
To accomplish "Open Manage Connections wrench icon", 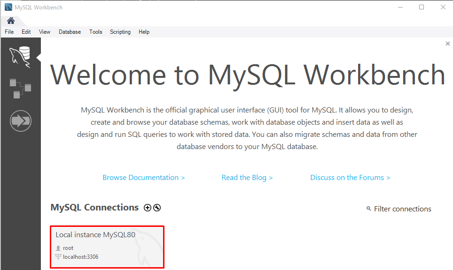I will [x=157, y=208].
